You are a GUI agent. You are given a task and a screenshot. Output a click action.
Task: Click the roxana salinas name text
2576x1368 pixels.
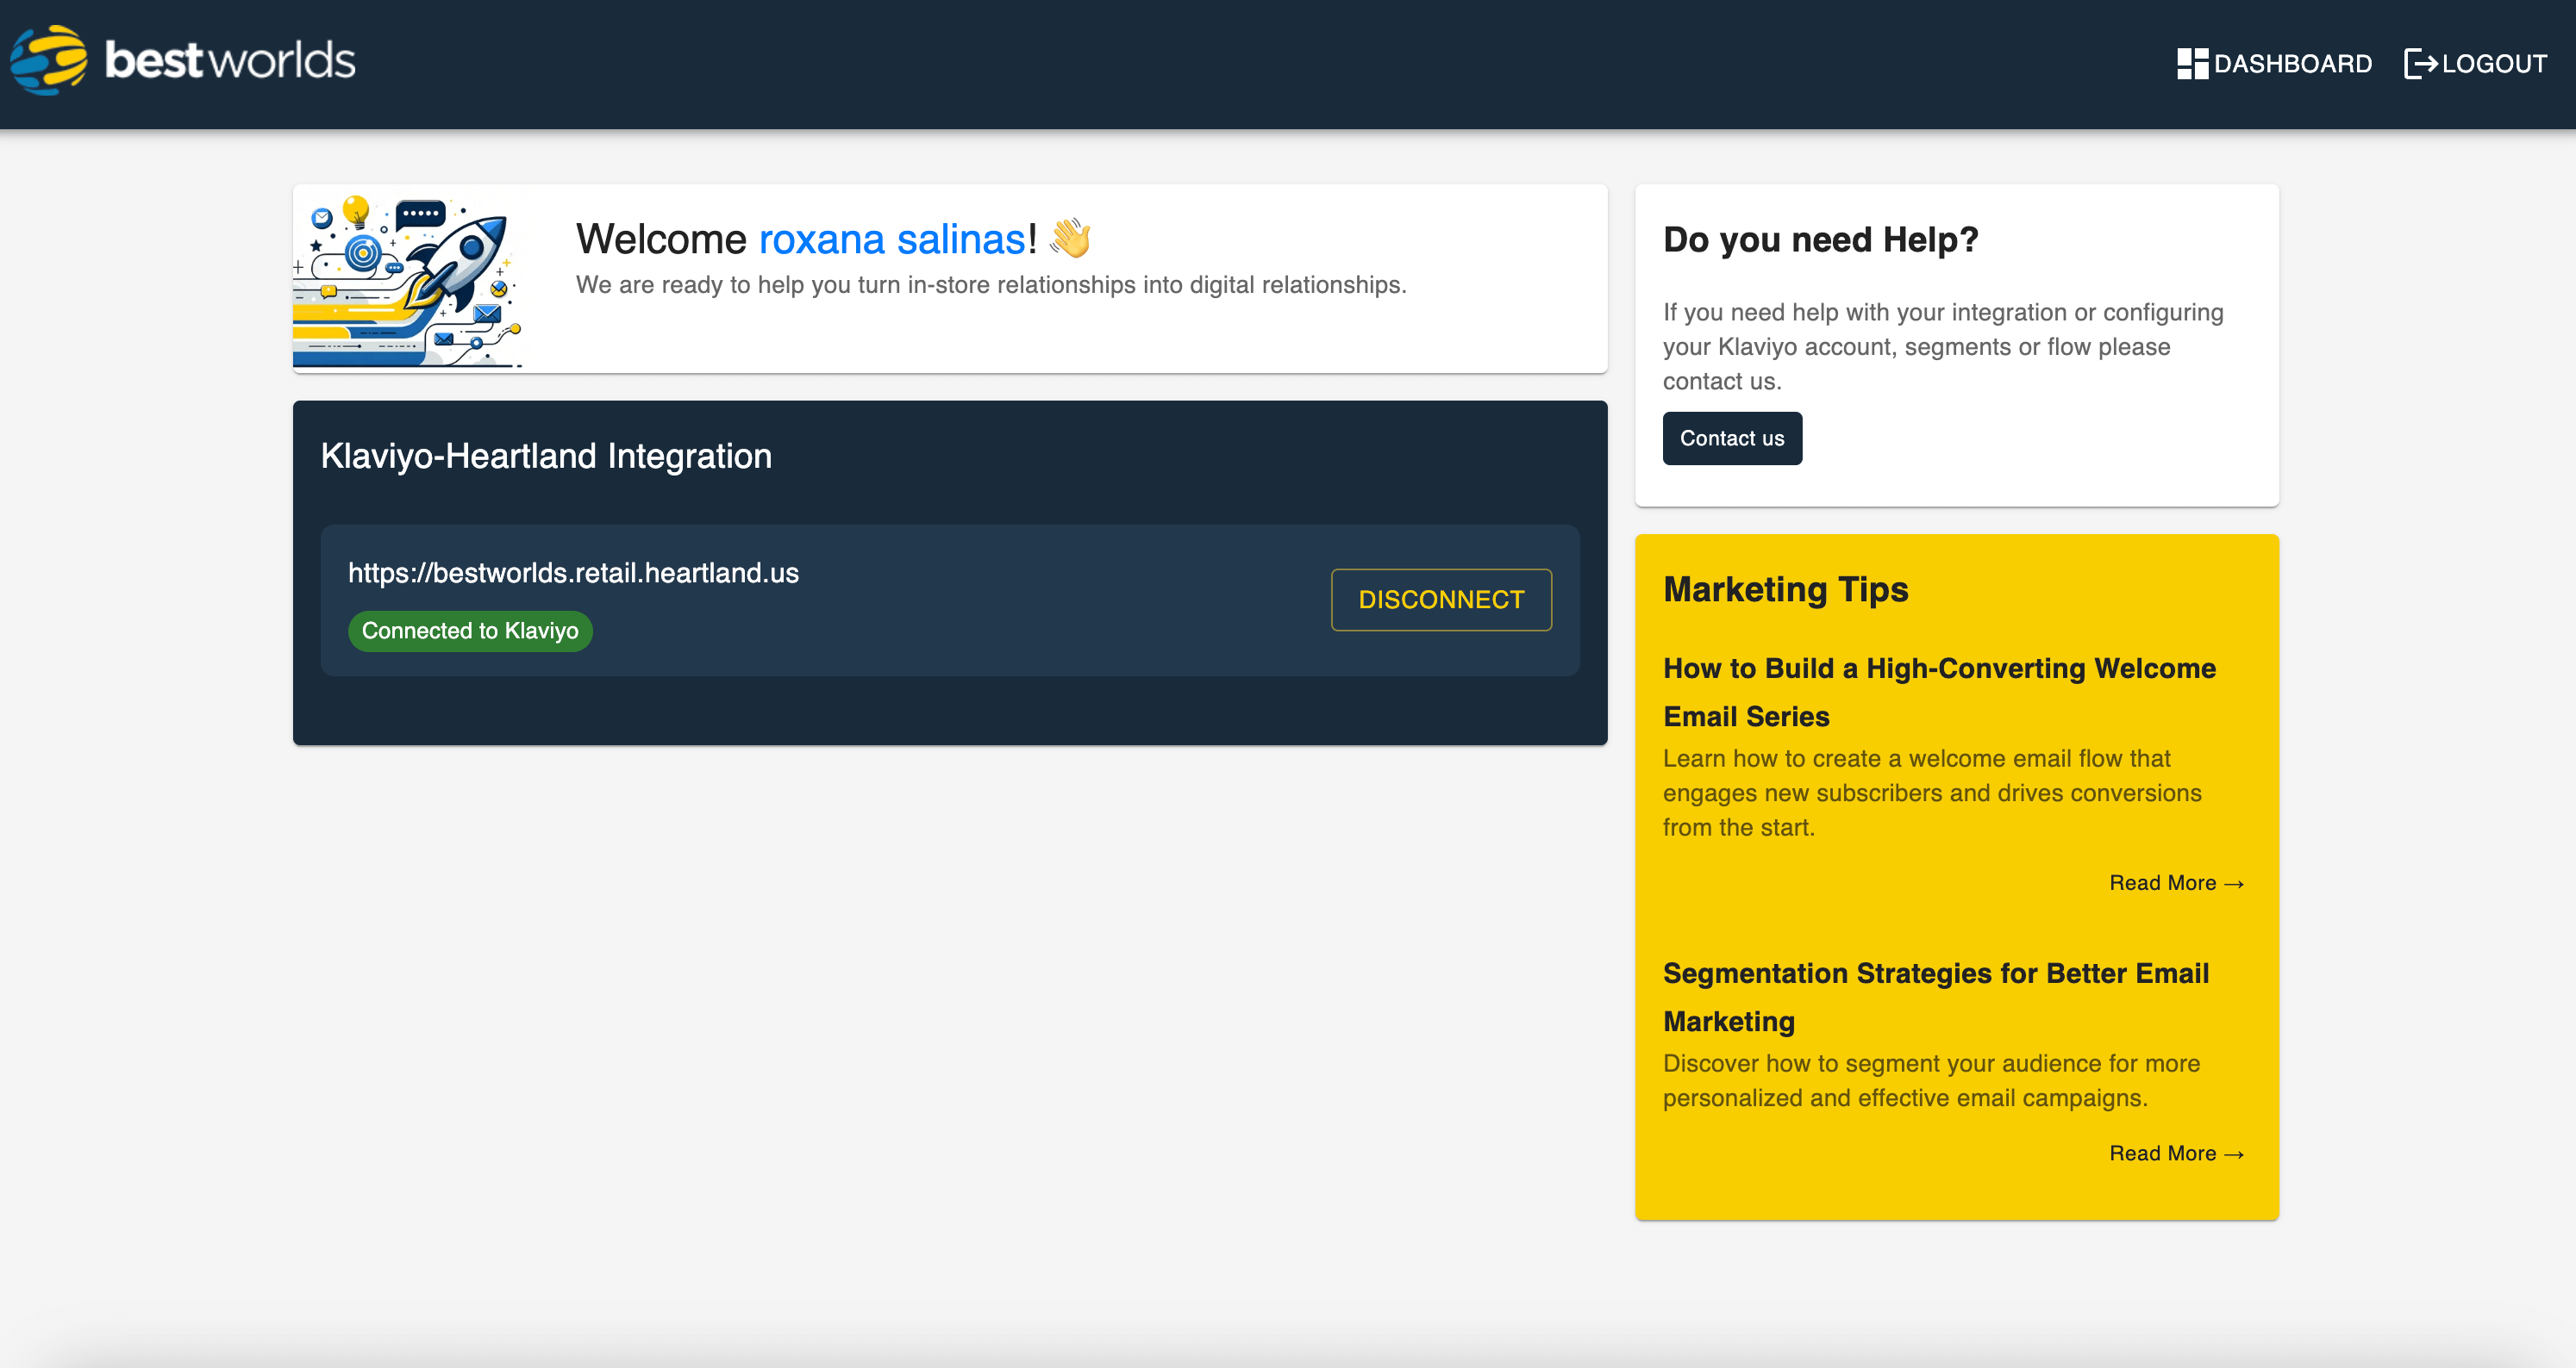[x=892, y=239]
